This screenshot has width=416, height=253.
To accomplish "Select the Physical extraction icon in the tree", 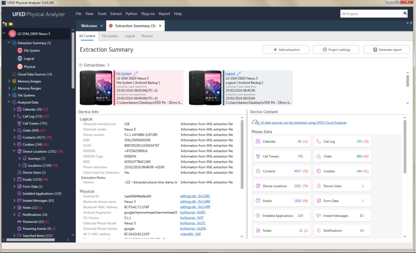I will pyautogui.click(x=20, y=67).
